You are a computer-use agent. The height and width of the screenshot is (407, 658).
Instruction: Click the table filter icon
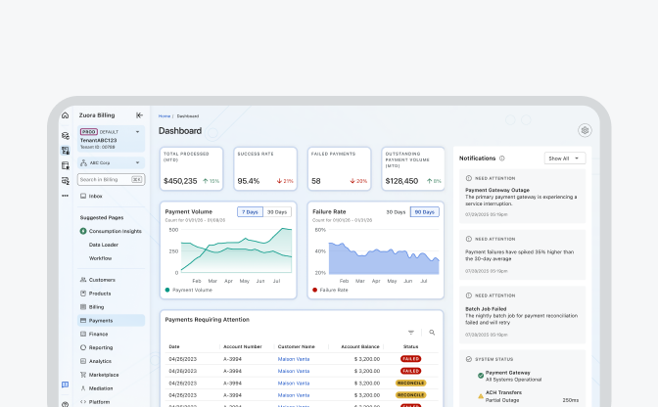tap(411, 333)
